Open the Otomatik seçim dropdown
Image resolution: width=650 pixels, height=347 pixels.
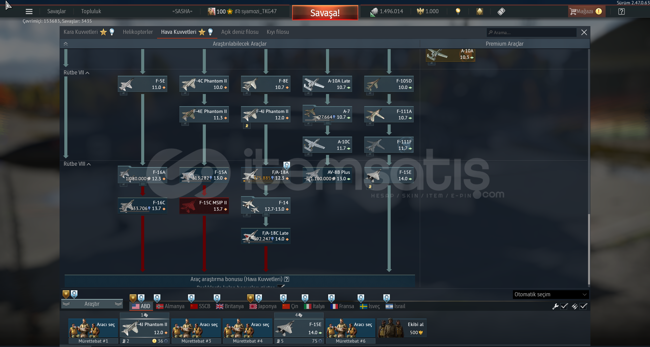(x=551, y=295)
